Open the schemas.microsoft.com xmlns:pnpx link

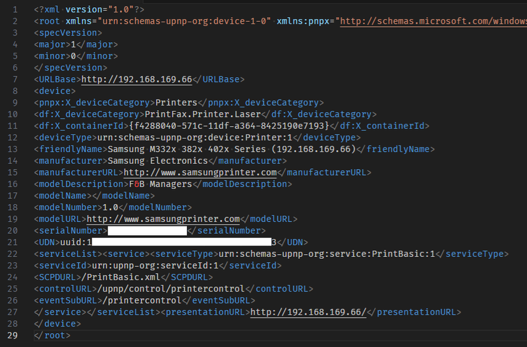[x=433, y=21]
